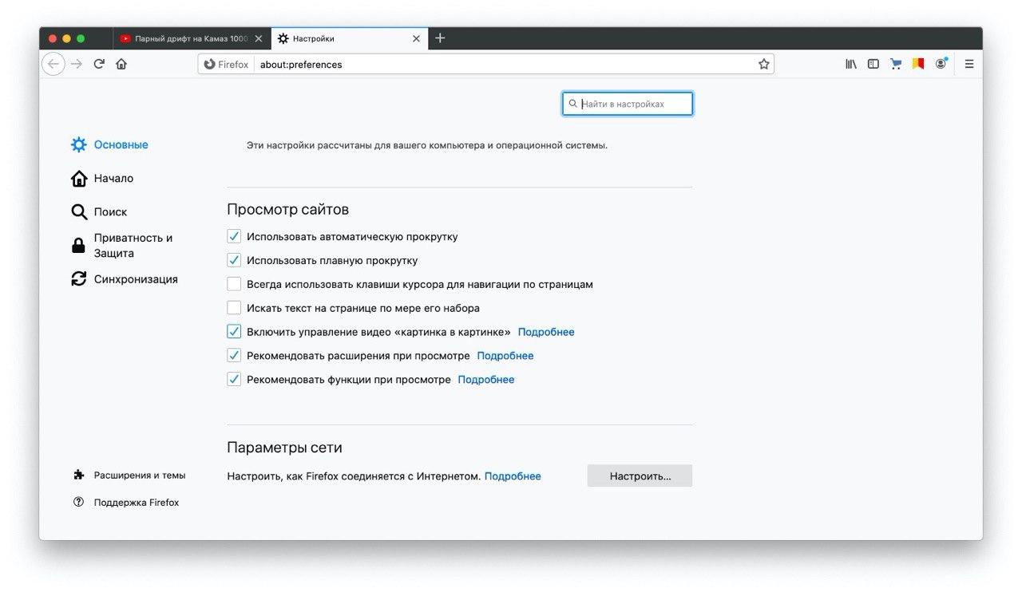Toggle the sidebar view icon

coord(873,64)
